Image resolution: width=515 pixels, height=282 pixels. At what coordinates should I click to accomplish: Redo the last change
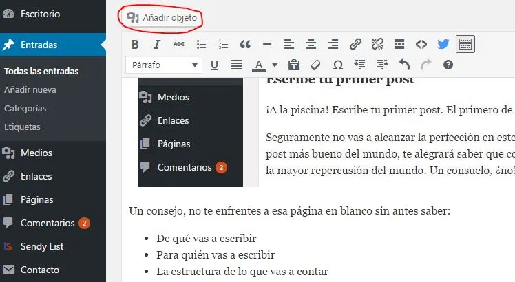tap(426, 65)
